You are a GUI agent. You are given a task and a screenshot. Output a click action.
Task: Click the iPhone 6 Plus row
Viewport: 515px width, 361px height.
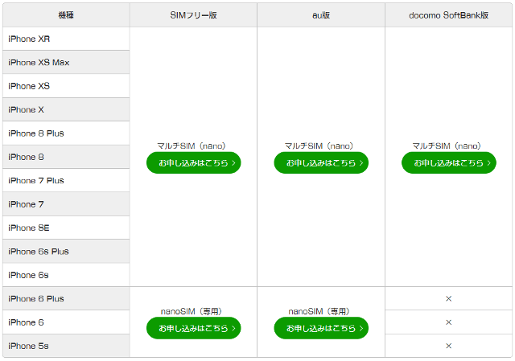tap(66, 298)
